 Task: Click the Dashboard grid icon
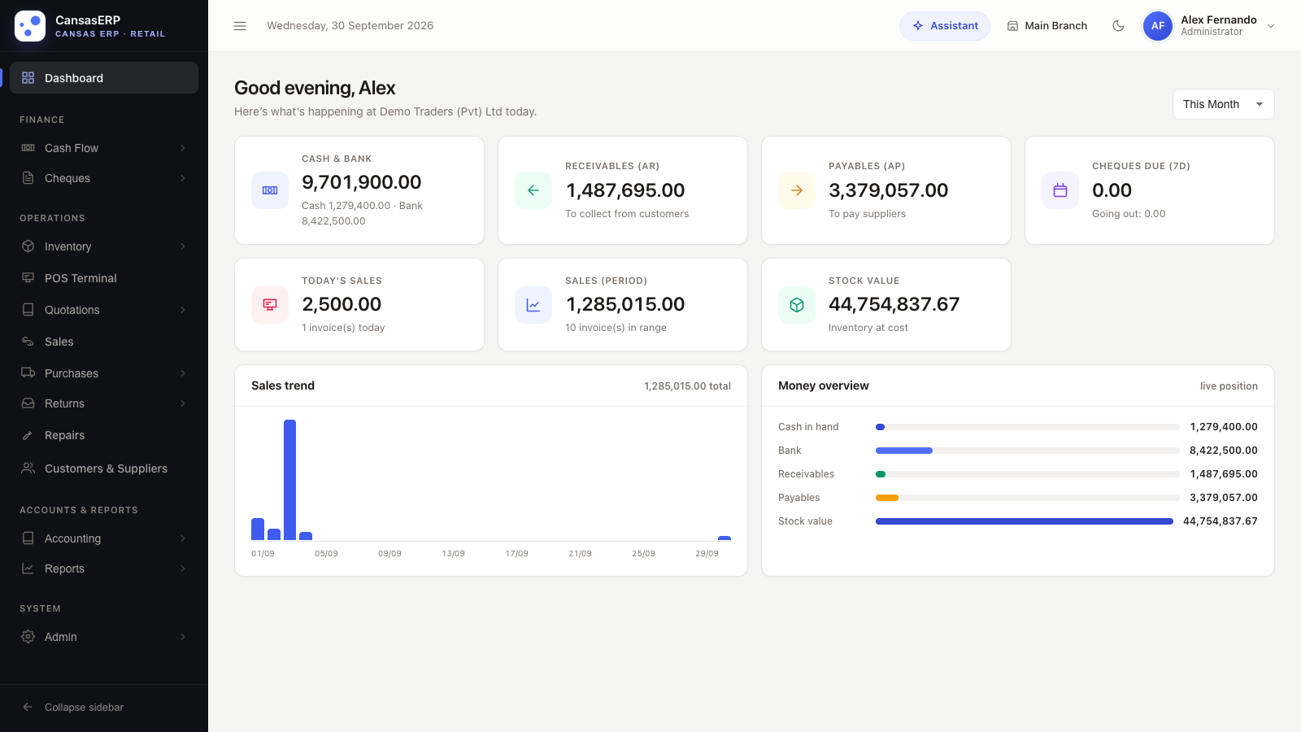[28, 78]
